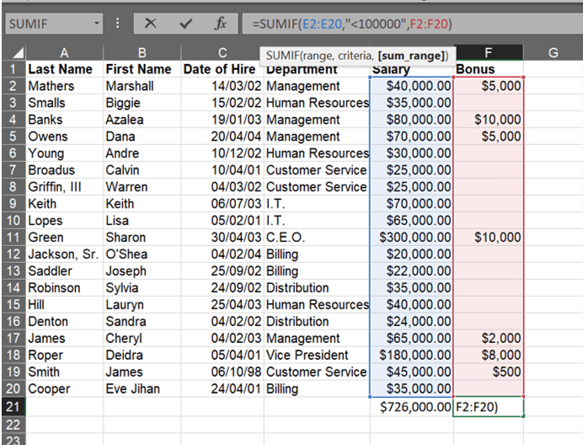Click the Enter checkmark formula button
The width and height of the screenshot is (583, 445).
pyautogui.click(x=186, y=25)
